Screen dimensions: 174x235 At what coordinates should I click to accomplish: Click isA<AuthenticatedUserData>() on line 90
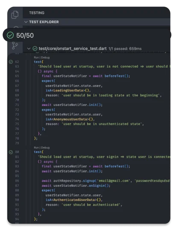[74, 200]
